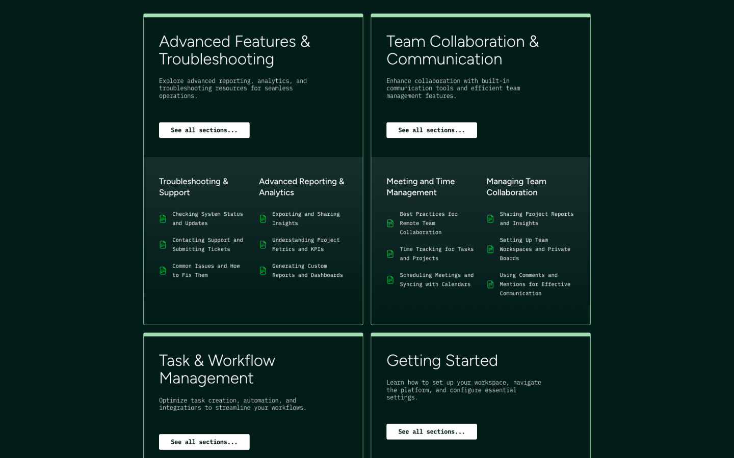Click document icon beside Time Tracking for Tasks
The image size is (734, 458).
390,254
